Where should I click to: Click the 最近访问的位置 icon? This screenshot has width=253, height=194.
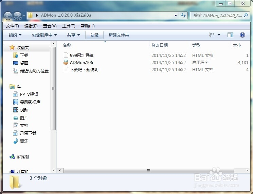click(16, 71)
